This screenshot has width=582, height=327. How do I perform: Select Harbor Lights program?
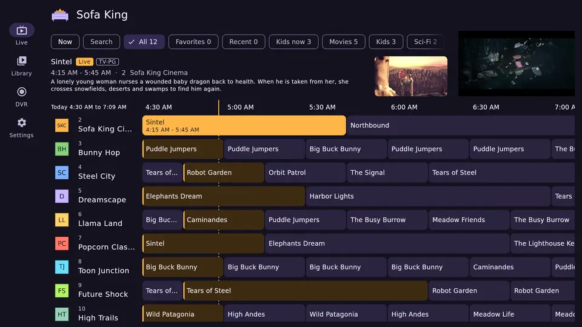(x=428, y=196)
